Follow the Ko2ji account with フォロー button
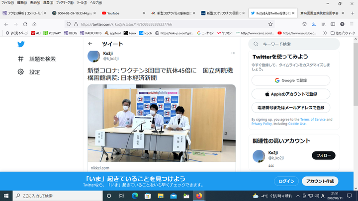Viewport: 358px width, 201px height. pyautogui.click(x=323, y=155)
